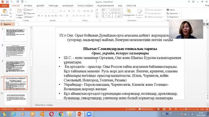
Task: Open the change case Aa dropdown
Action: 61,16
